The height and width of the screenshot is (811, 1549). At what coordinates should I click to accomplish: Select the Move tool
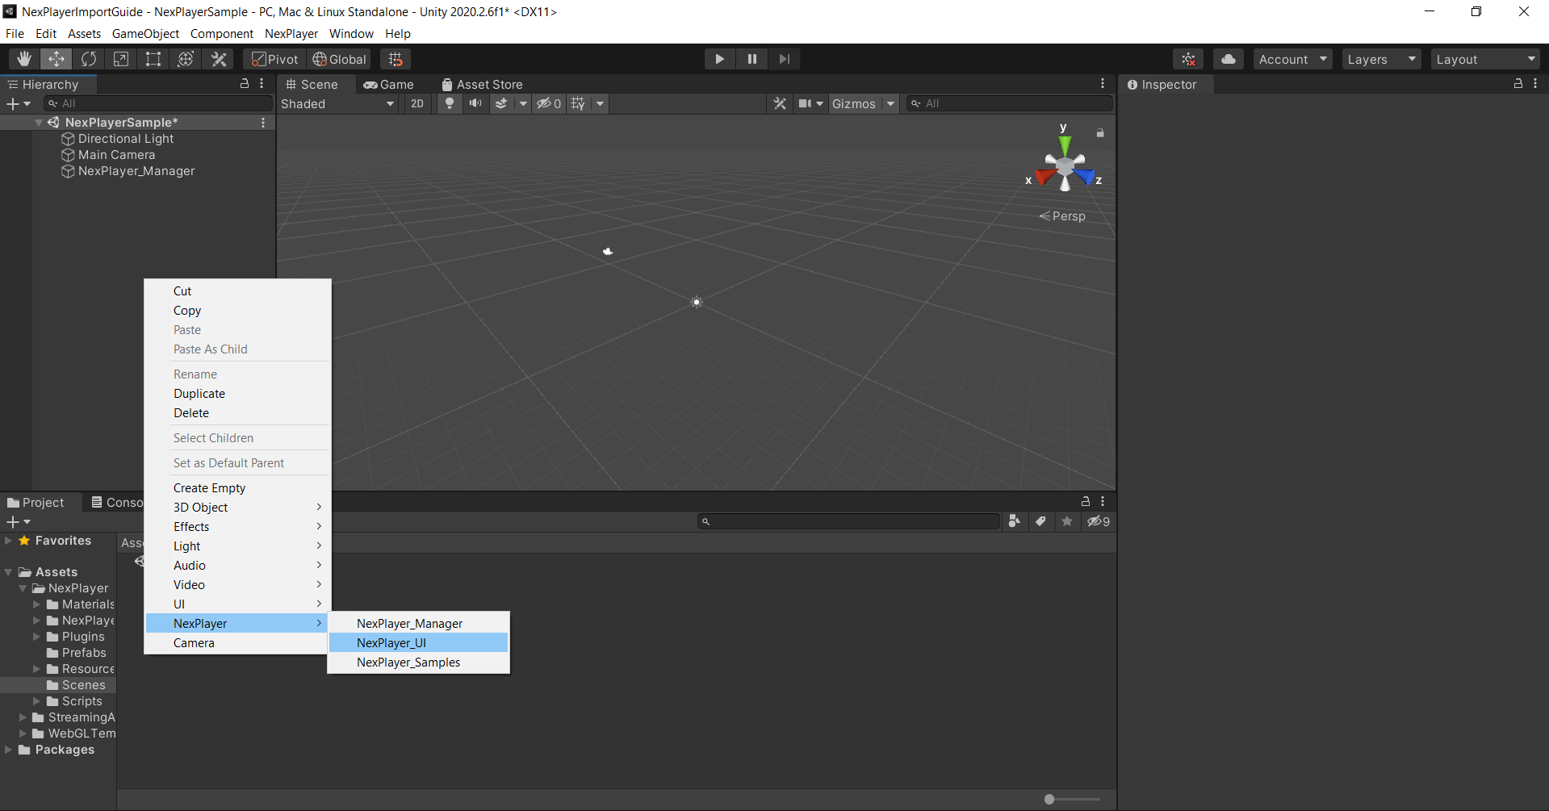pos(57,59)
